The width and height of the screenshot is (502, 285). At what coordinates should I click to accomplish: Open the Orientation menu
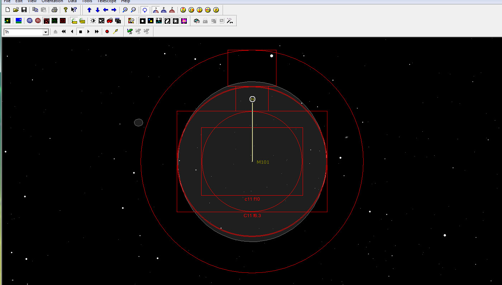click(x=52, y=1)
